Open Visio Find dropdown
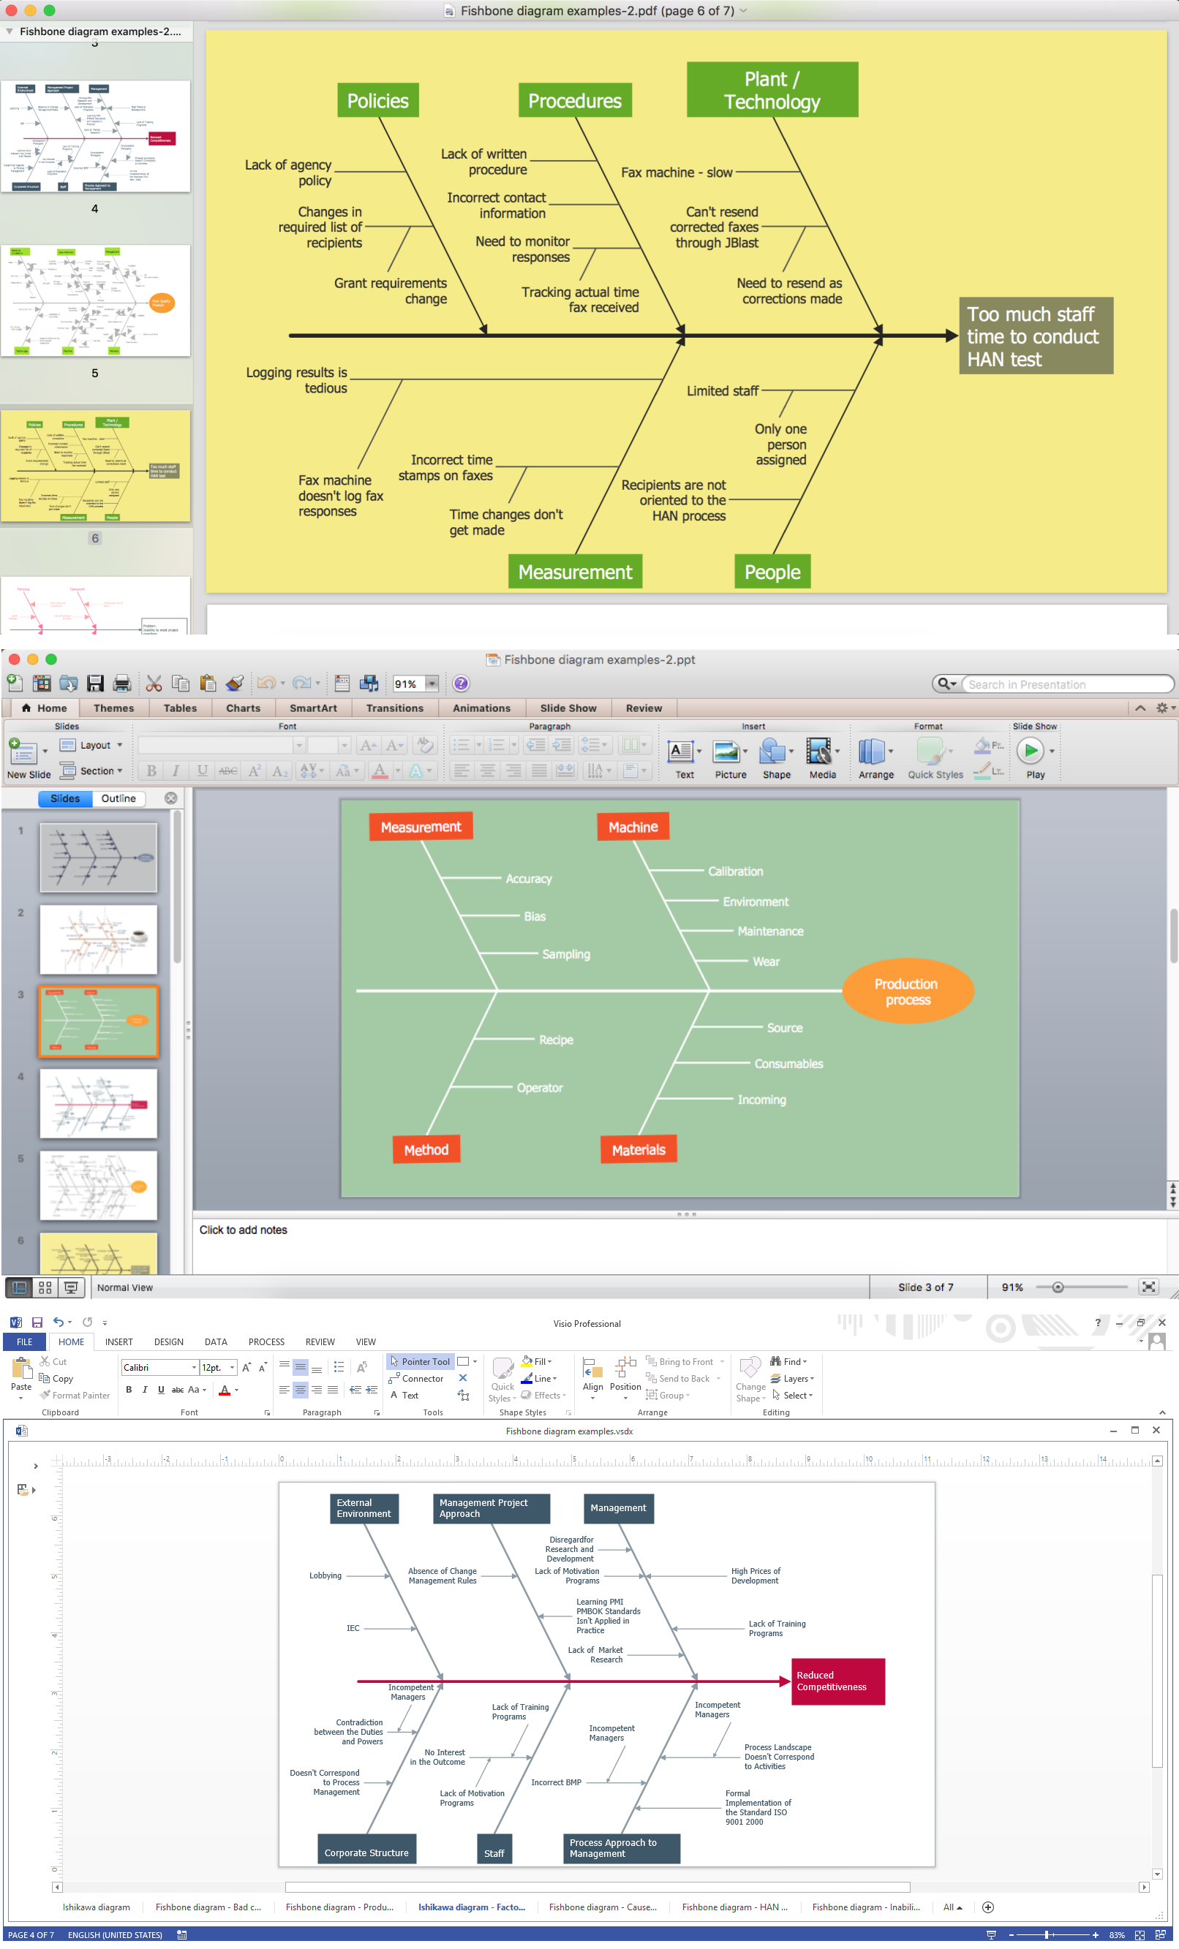This screenshot has width=1179, height=1949. (x=789, y=1361)
